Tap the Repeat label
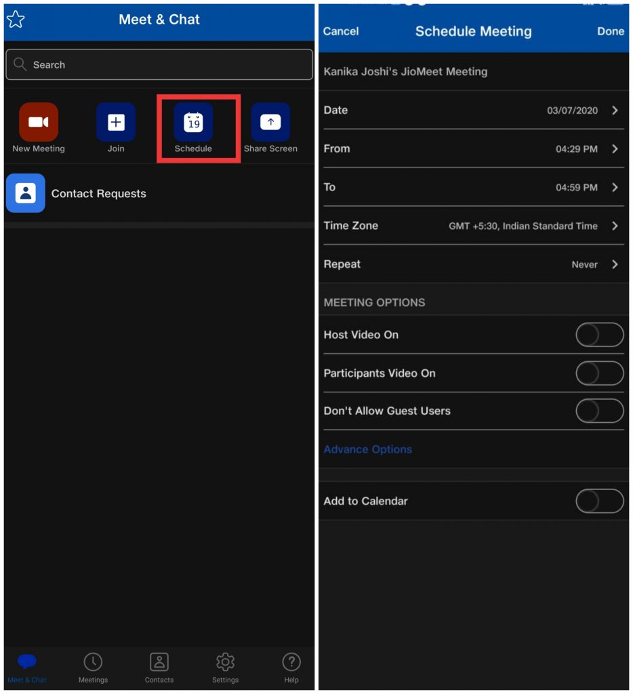The width and height of the screenshot is (633, 694). [342, 264]
